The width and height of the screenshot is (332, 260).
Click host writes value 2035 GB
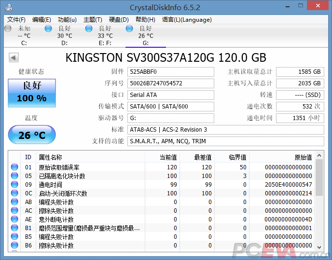[300, 83]
